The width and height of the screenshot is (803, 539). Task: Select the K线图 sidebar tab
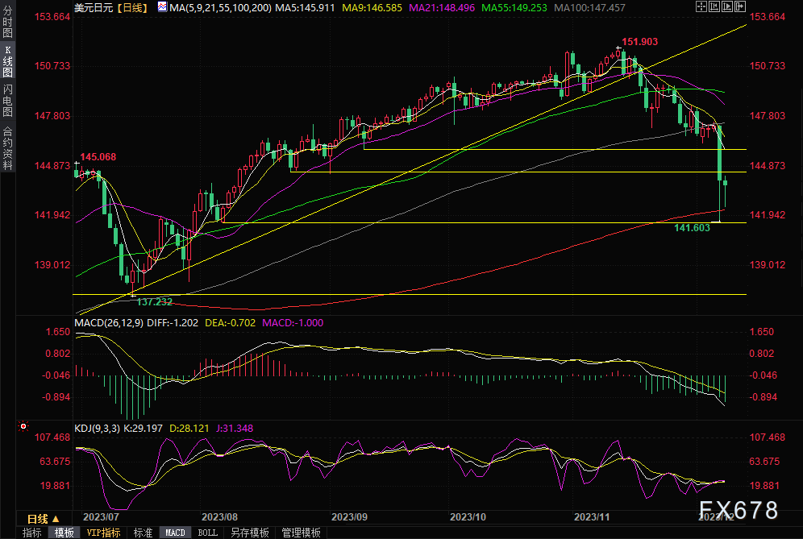(x=7, y=64)
